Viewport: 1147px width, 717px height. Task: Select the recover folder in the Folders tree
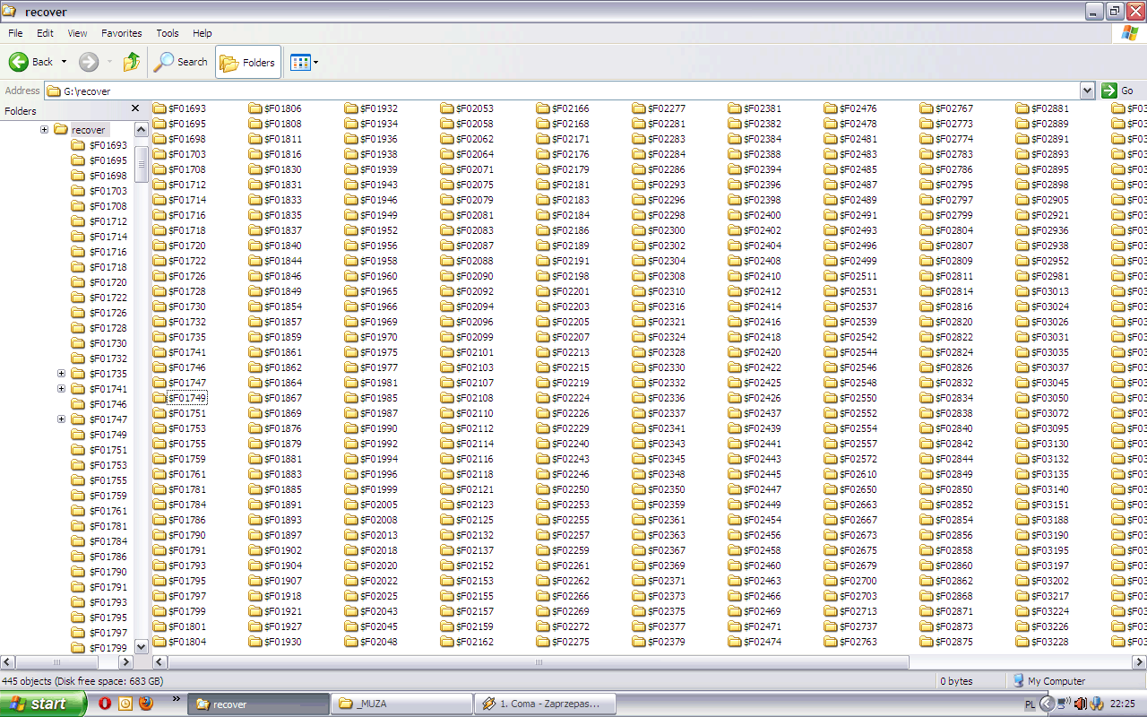click(88, 130)
